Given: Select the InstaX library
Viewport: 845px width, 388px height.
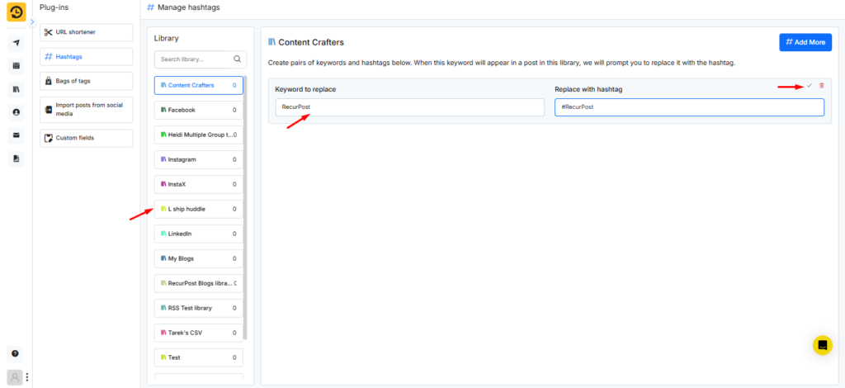Looking at the screenshot, I should click(x=198, y=184).
